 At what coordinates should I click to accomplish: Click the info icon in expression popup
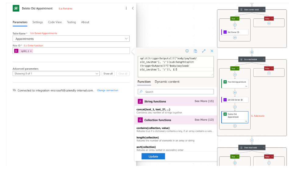coord(187,51)
